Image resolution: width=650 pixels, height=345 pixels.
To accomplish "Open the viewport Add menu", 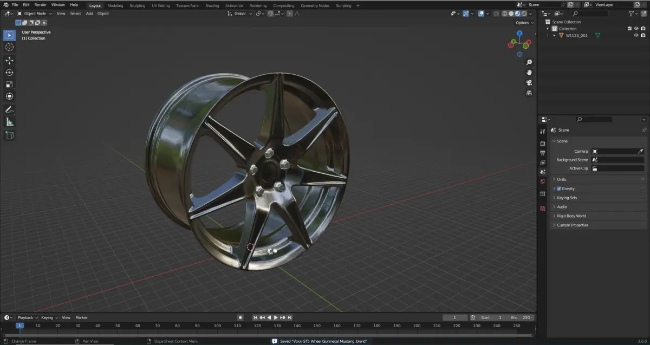I will click(89, 14).
